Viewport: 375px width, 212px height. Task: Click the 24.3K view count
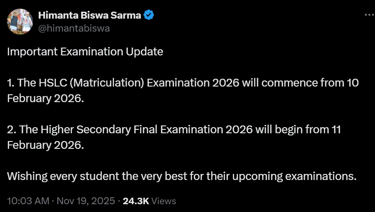click(136, 201)
